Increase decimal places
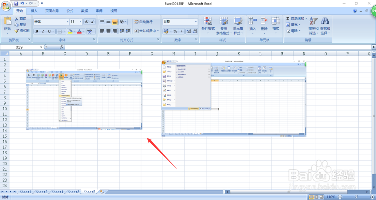The height and width of the screenshot is (200, 376). (189, 32)
